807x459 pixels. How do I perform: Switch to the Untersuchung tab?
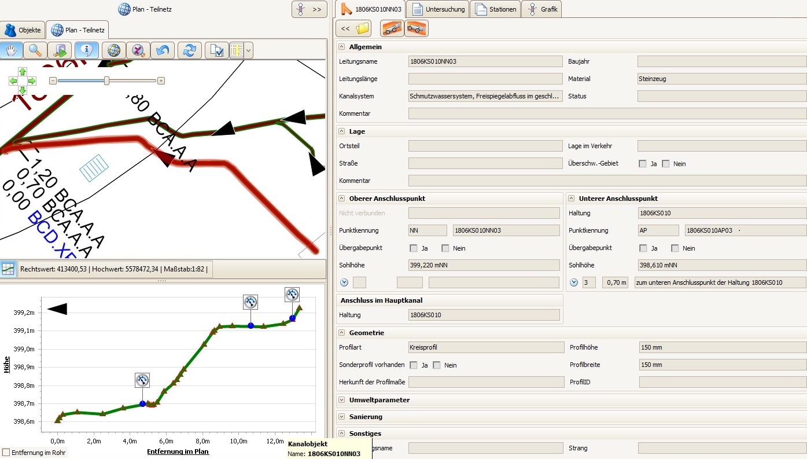[x=438, y=9]
